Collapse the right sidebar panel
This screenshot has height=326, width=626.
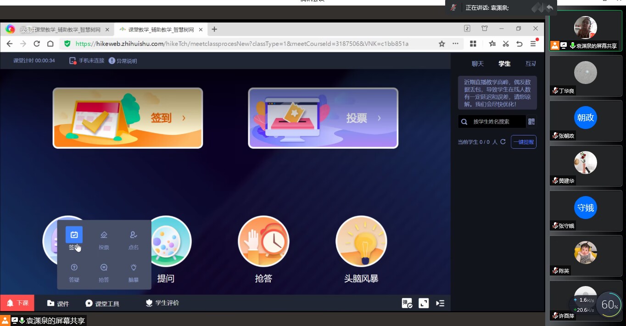click(x=440, y=303)
